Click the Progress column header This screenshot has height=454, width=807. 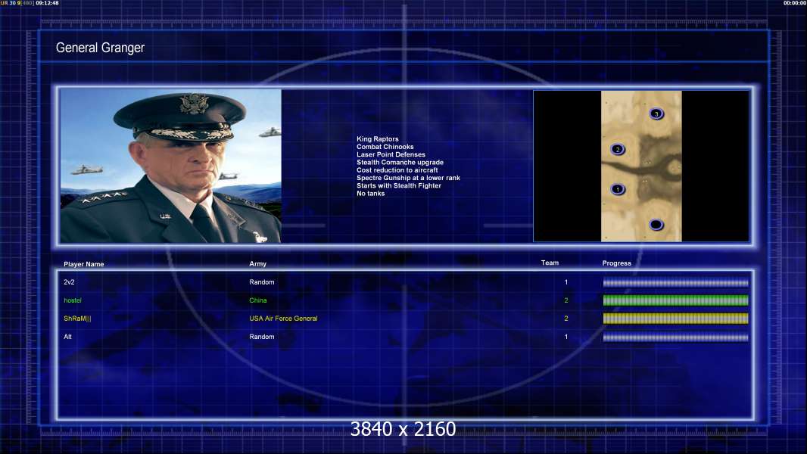pos(616,263)
